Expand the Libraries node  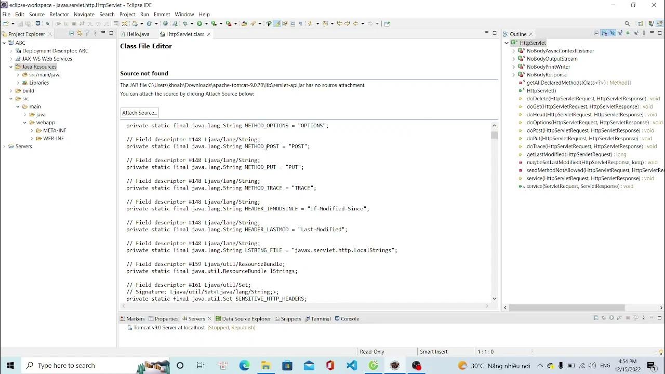(x=18, y=83)
